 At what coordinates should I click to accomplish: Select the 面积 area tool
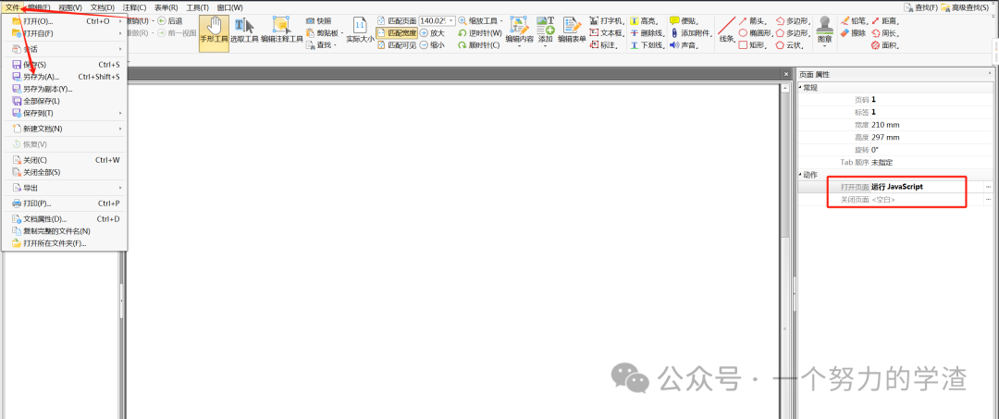[x=887, y=45]
